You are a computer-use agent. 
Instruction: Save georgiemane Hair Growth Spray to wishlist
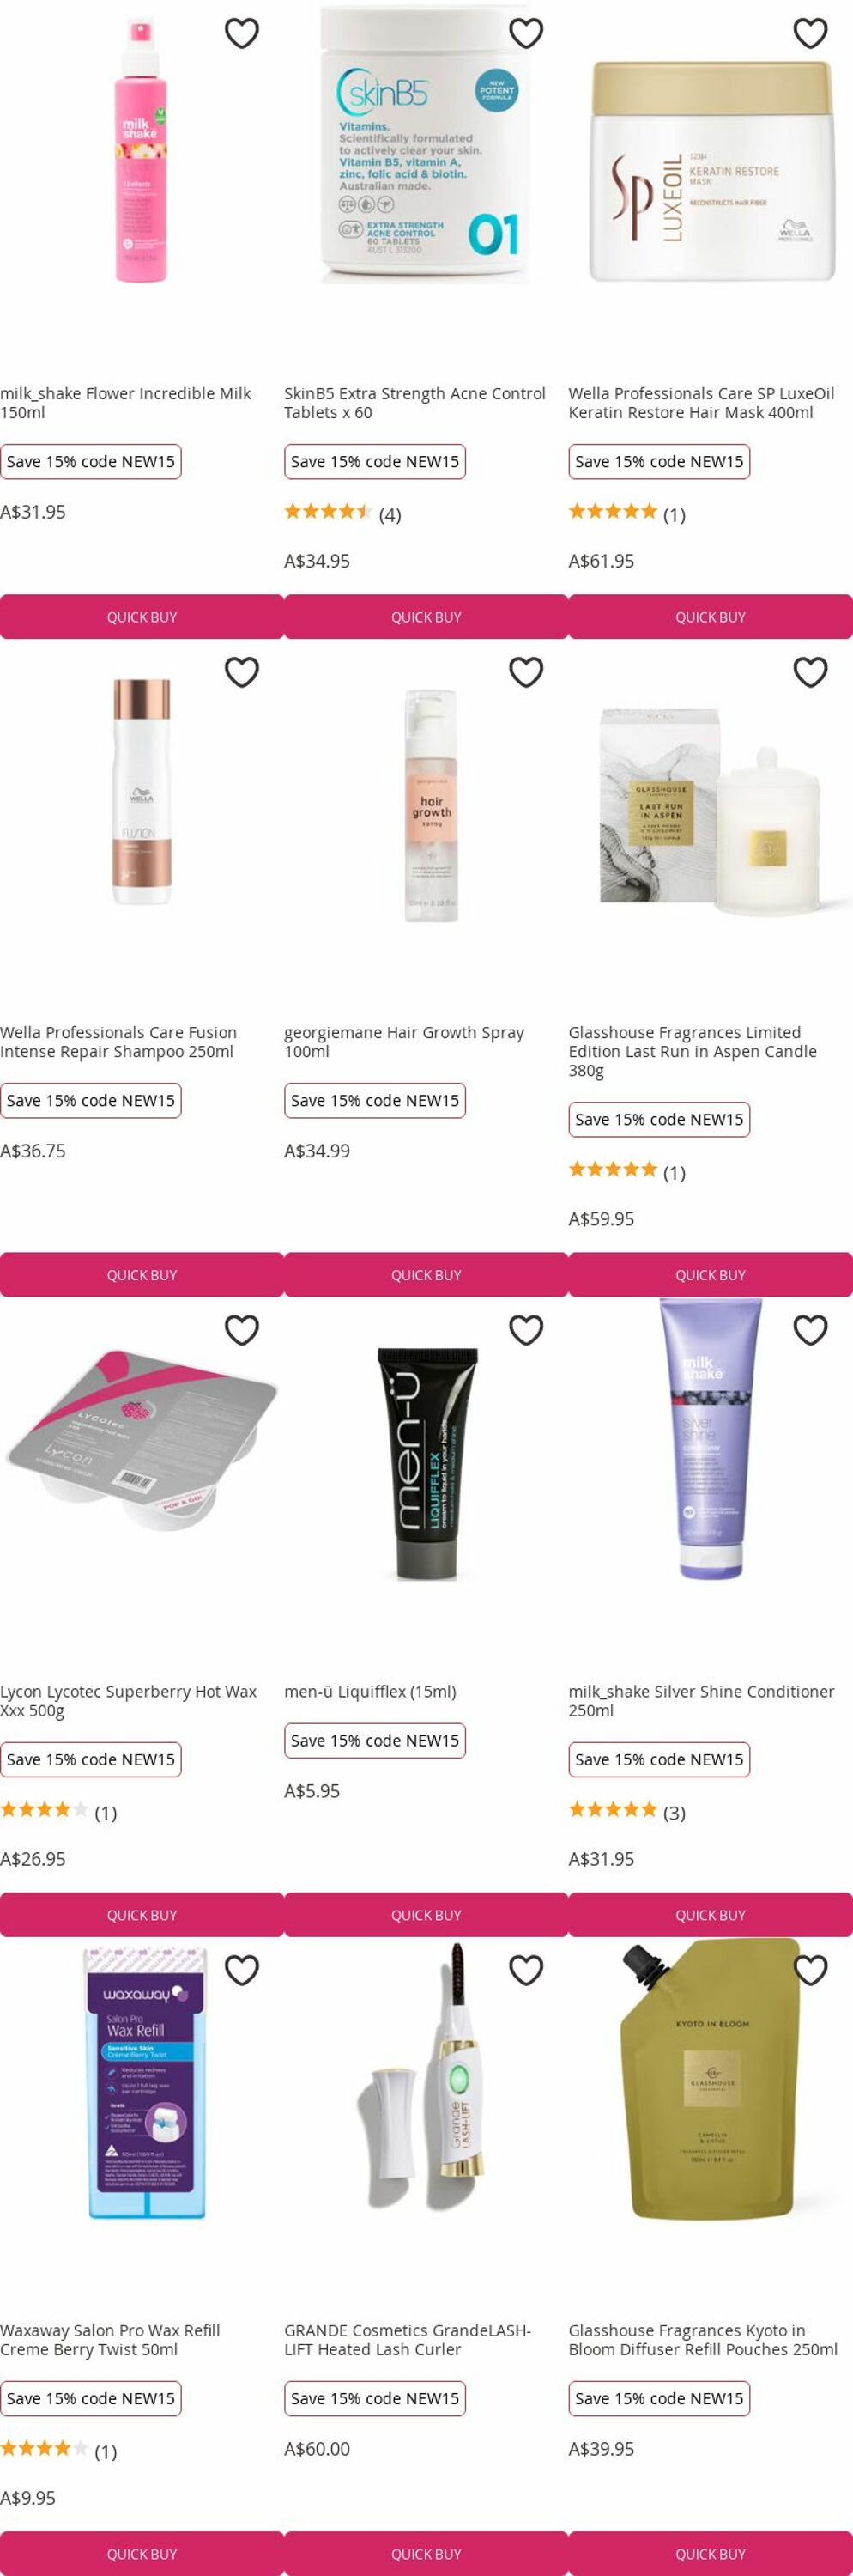[526, 672]
